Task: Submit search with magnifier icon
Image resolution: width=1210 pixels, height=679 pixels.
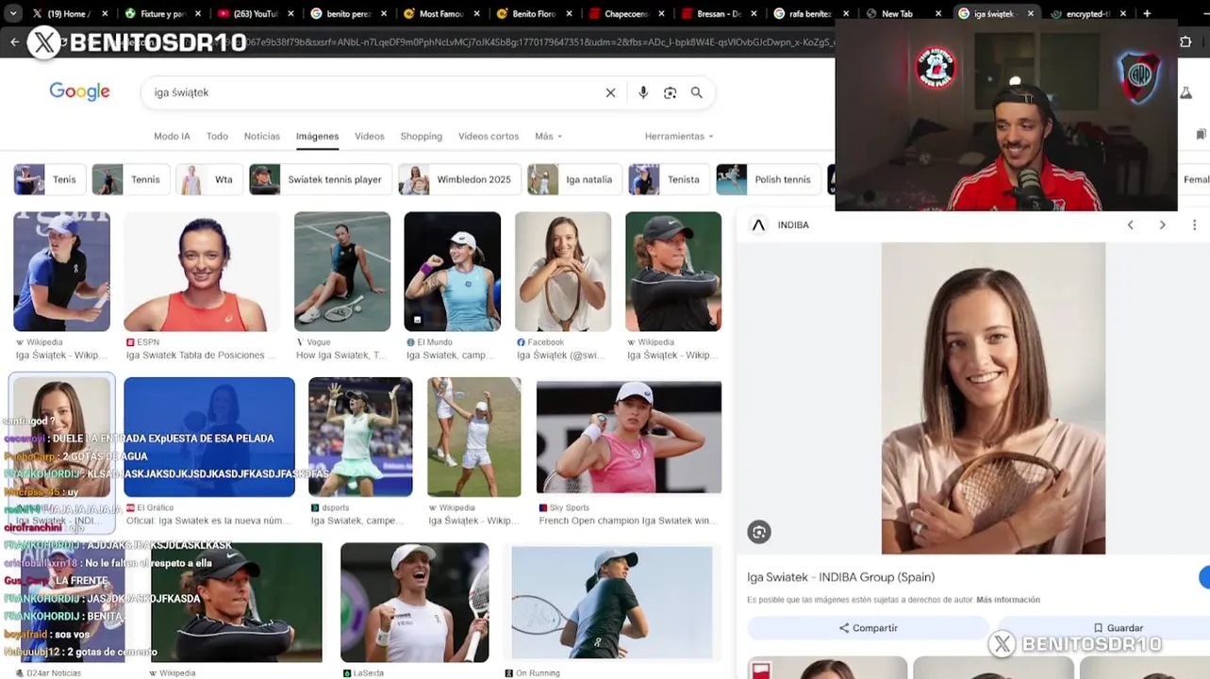Action: tap(696, 92)
